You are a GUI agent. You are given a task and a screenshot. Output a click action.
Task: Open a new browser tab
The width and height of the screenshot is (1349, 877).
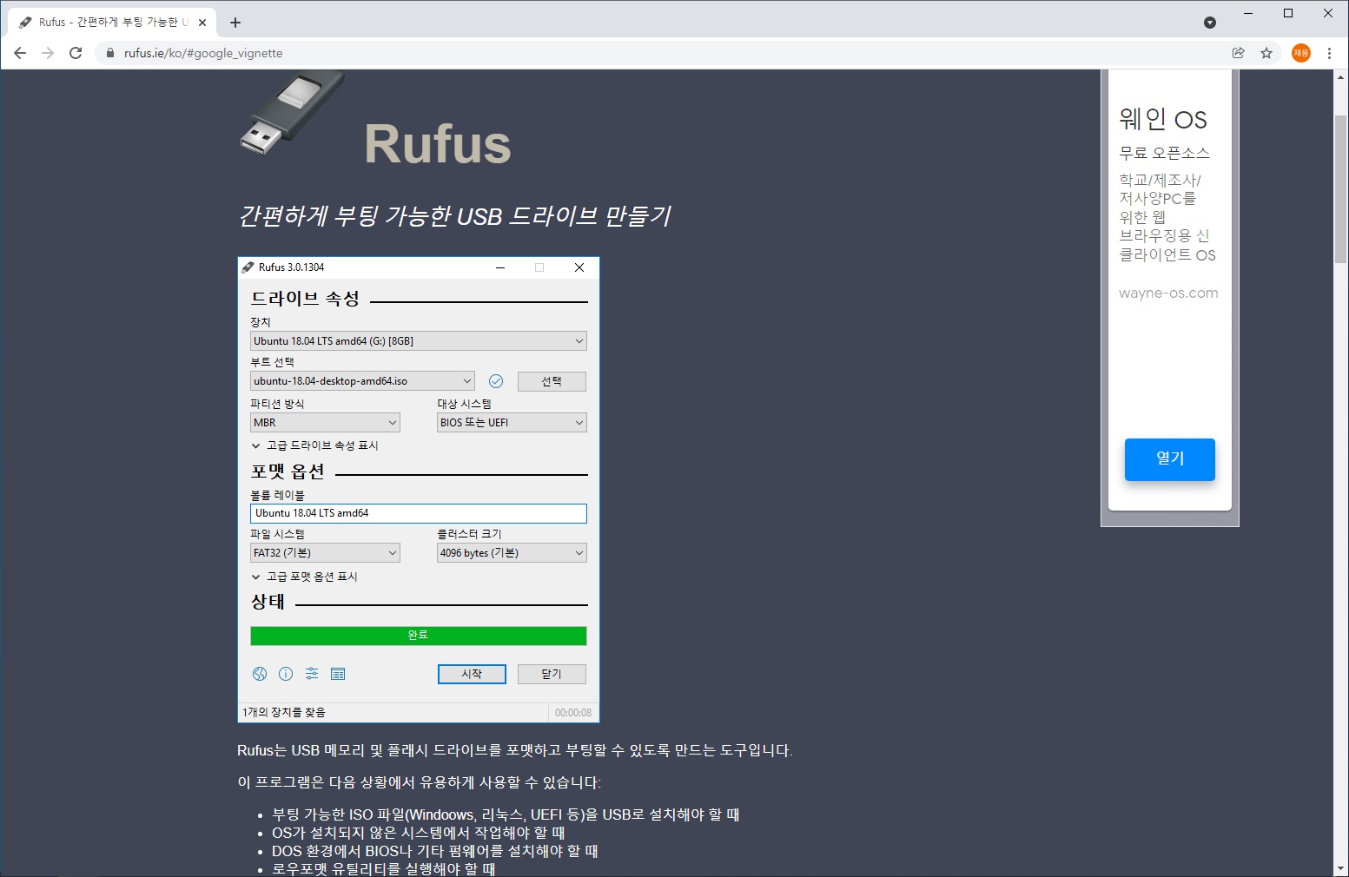tap(235, 23)
